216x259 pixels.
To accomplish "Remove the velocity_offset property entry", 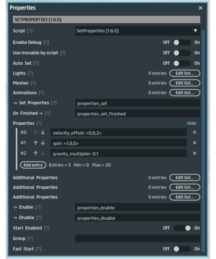I will pyautogui.click(x=194, y=132).
